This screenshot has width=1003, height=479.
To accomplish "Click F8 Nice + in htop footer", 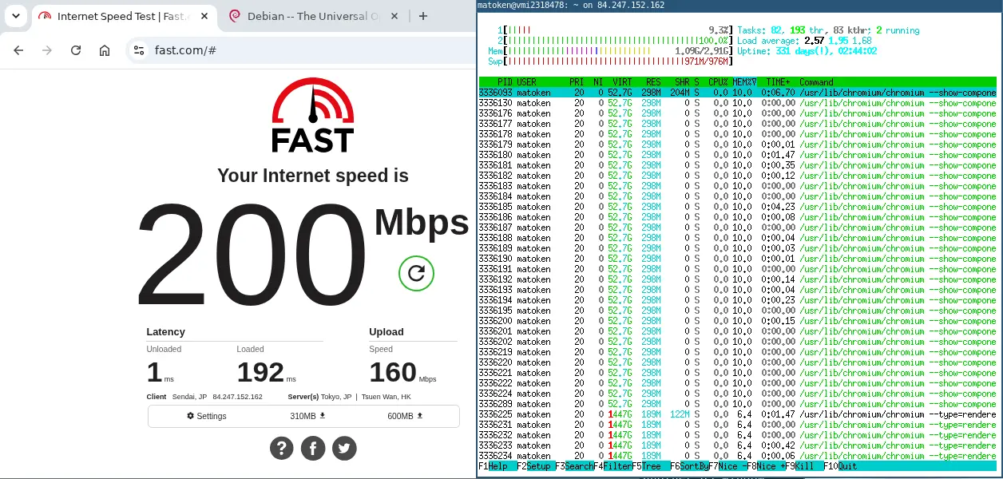I will pyautogui.click(x=766, y=466).
